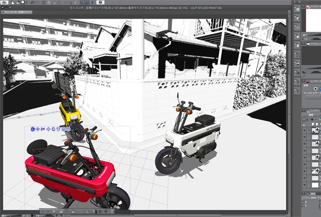
Task: Click New Vector Layer icon in Layer palette
Action: [x=317, y=124]
